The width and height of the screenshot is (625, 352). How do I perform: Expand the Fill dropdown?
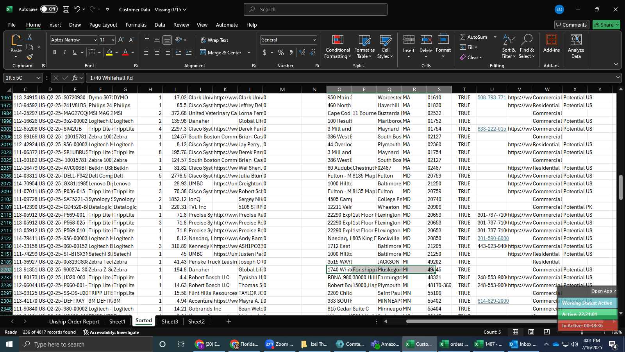(x=468, y=47)
